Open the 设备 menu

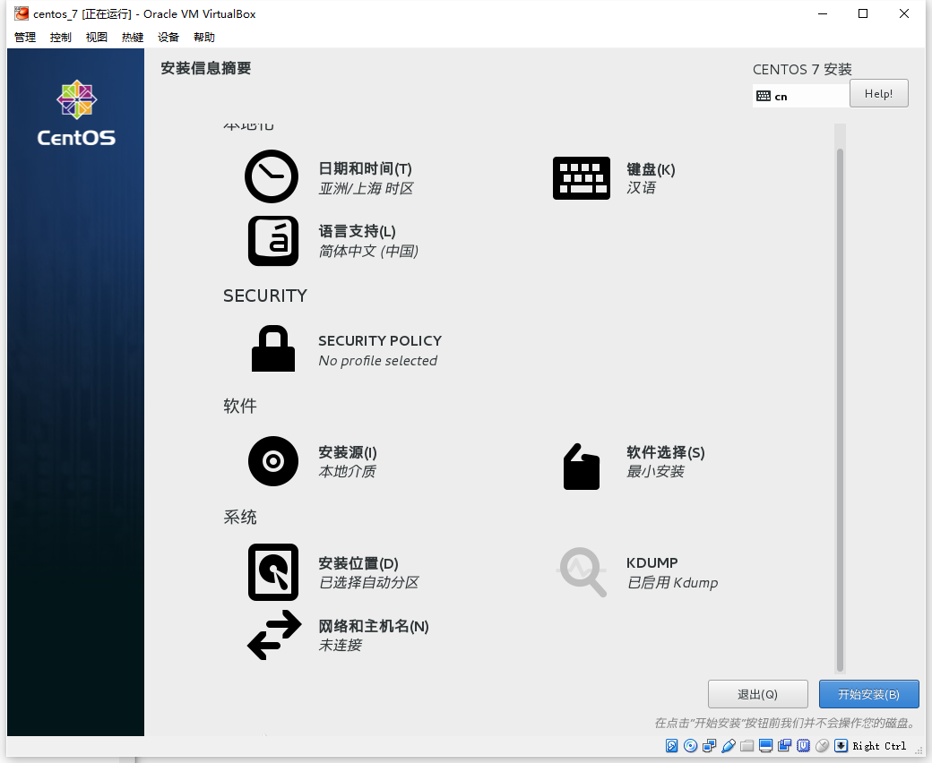[x=168, y=38]
